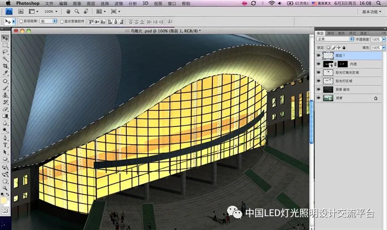This screenshot has height=230, width=387.
Task: Switch to the 路径 panel tab
Action: point(331,33)
